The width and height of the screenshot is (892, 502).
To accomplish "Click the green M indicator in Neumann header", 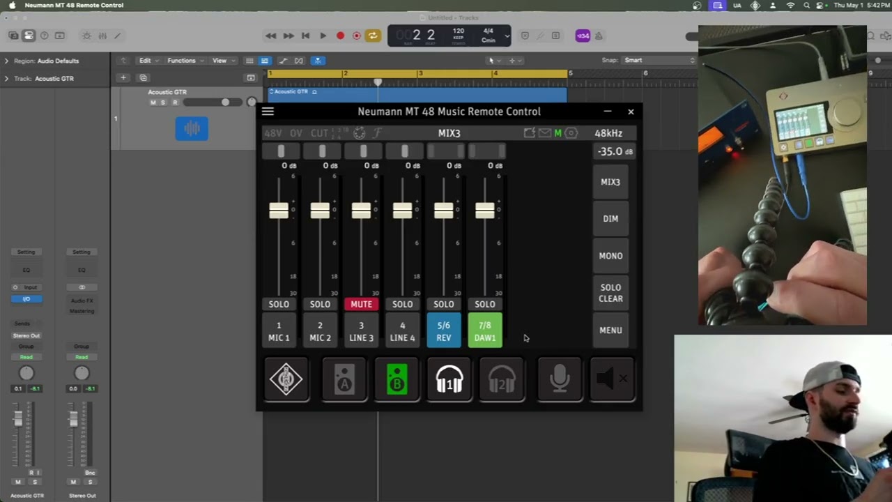I will pos(557,133).
